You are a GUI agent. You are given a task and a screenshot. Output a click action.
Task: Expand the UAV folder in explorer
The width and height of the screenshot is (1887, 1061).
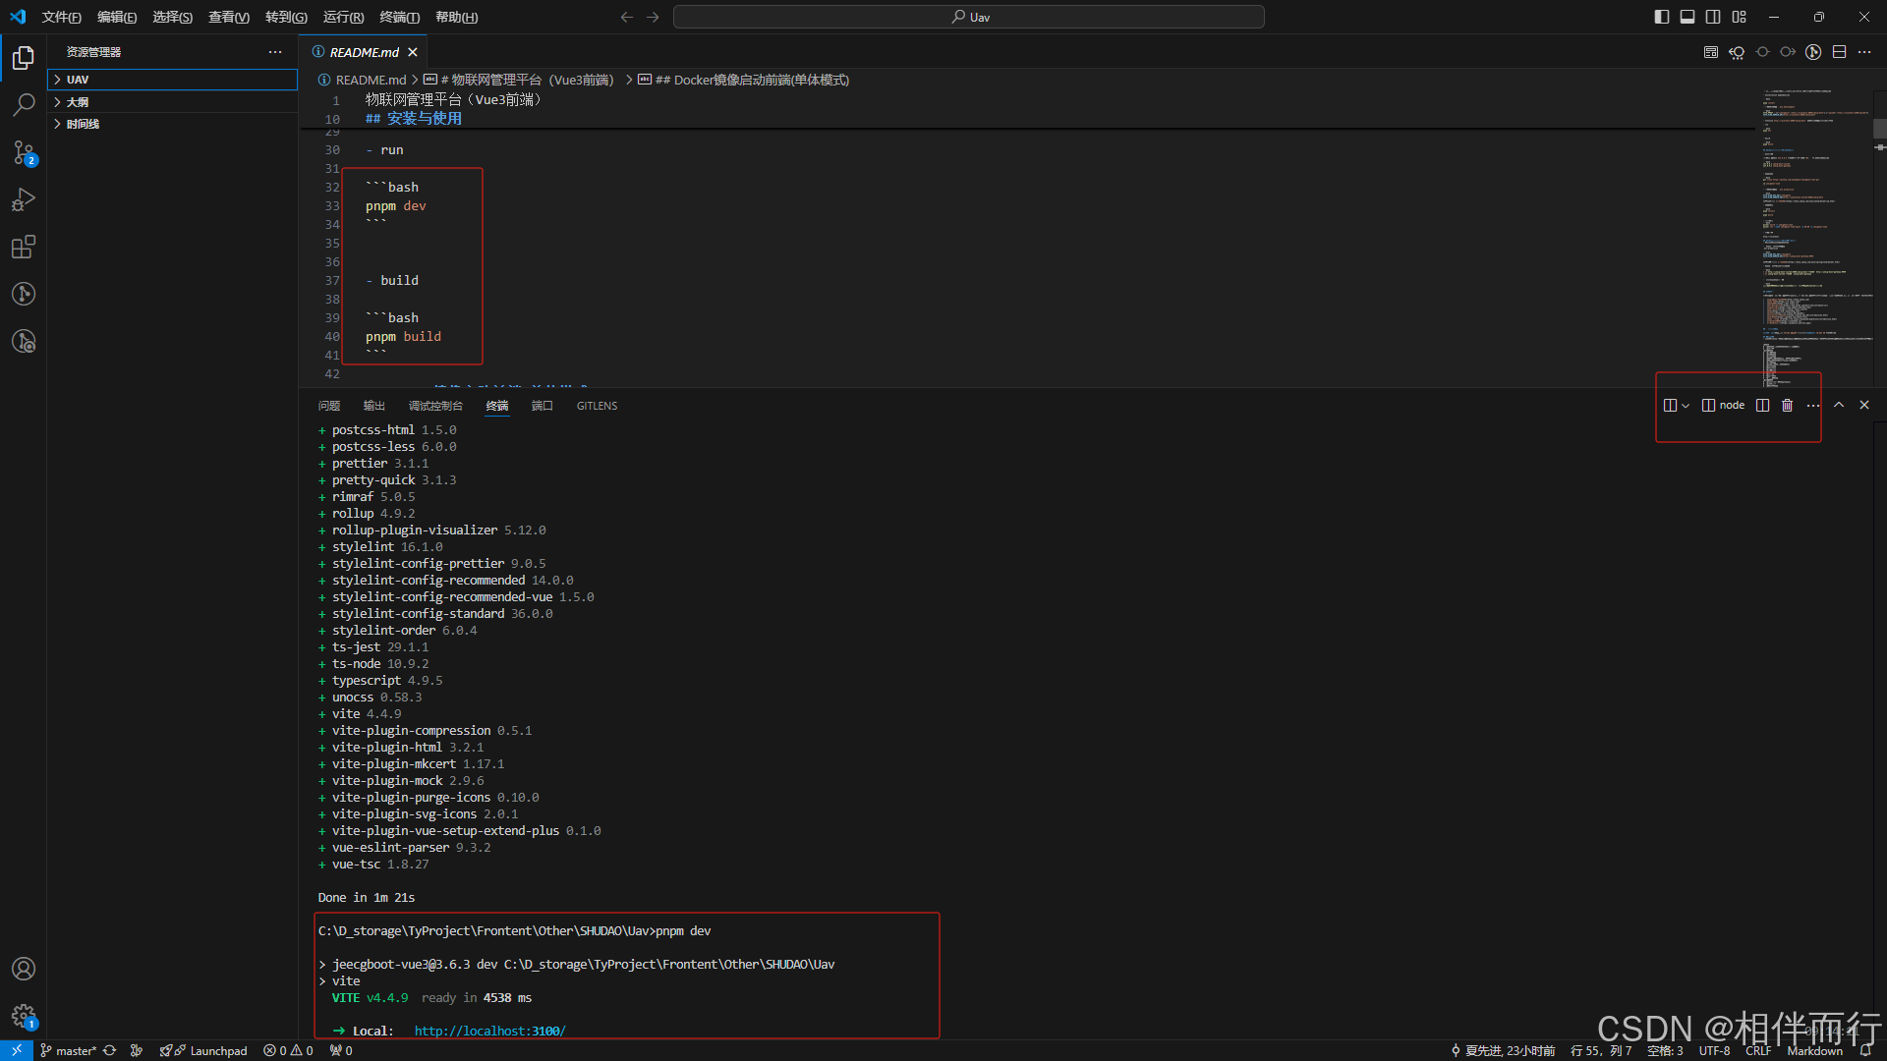78,80
